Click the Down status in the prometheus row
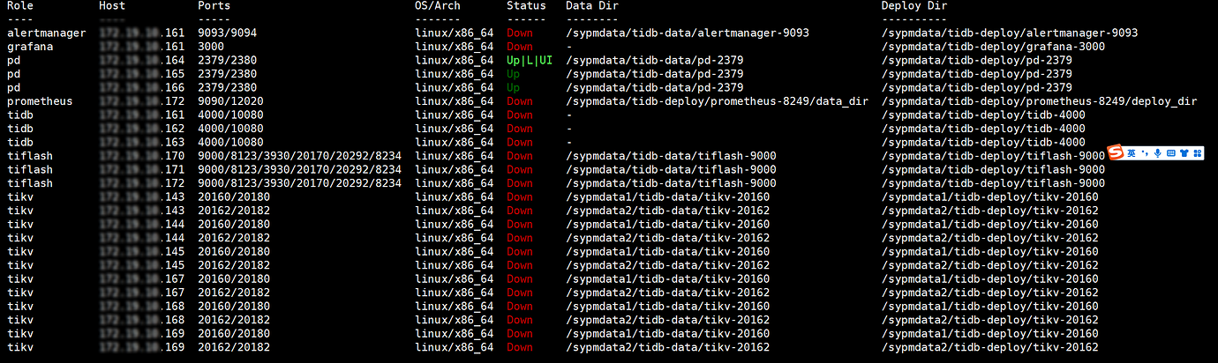Screen dimensions: 1218x363 (520, 101)
